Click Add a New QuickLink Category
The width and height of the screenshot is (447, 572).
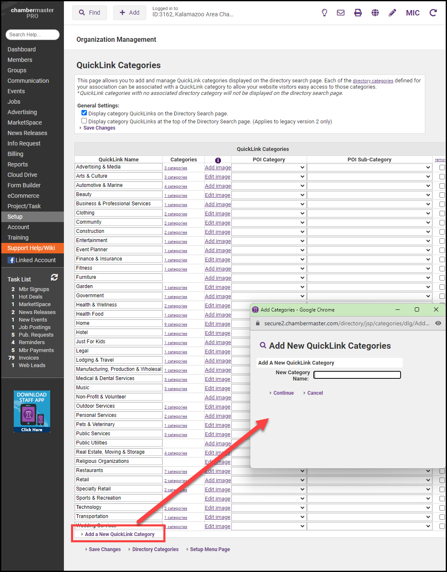click(119, 534)
